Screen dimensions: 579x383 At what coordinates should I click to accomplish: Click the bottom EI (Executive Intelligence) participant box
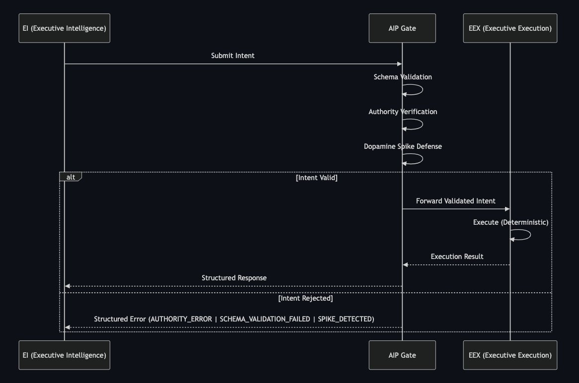[64, 355]
